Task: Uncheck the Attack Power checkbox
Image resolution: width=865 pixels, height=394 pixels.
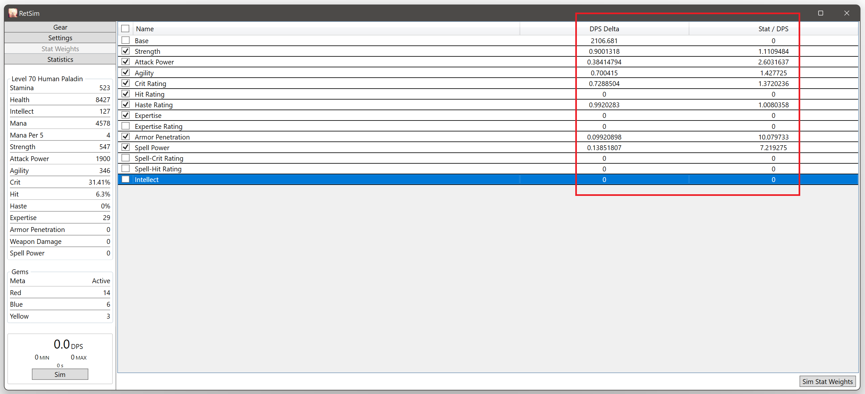Action: 125,62
